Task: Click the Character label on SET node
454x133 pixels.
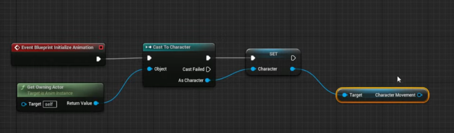Action: [267, 69]
